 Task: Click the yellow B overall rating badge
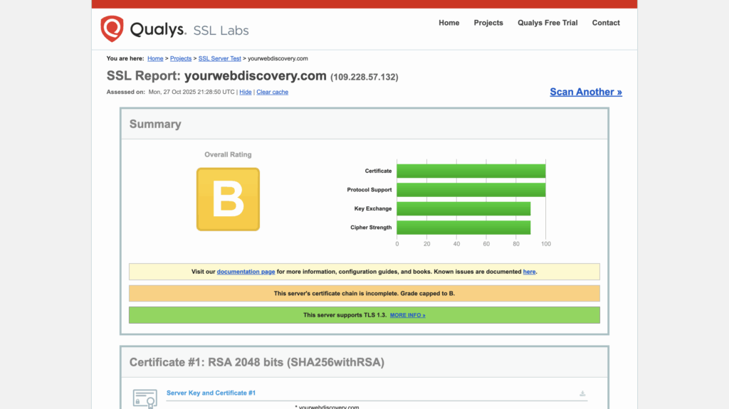coord(228,199)
